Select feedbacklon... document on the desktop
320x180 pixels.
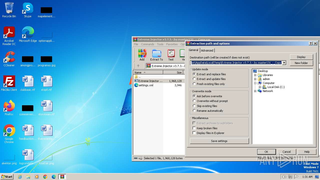tap(28, 132)
